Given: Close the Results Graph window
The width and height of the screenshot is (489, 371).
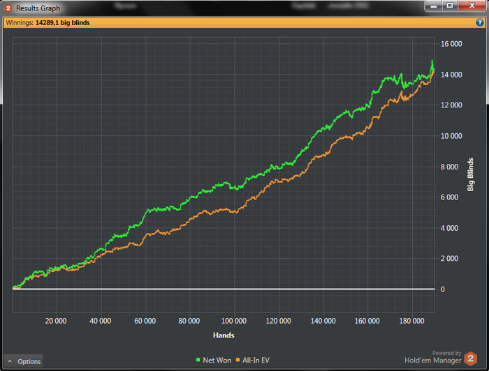Looking at the screenshot, I should 472,6.
